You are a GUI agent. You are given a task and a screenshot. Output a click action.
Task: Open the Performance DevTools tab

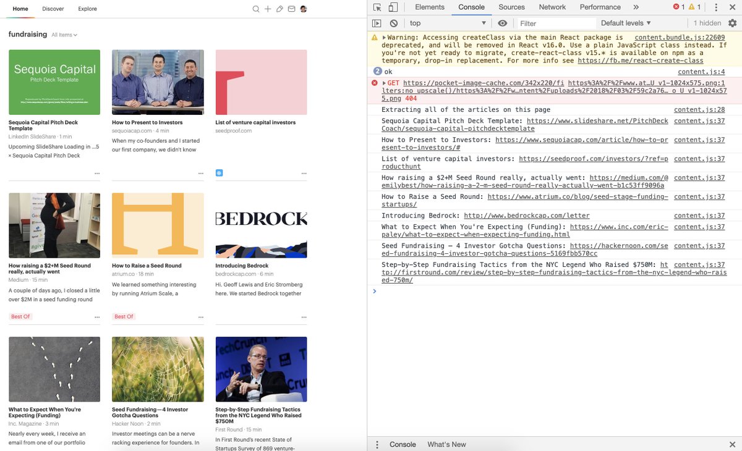tap(600, 7)
